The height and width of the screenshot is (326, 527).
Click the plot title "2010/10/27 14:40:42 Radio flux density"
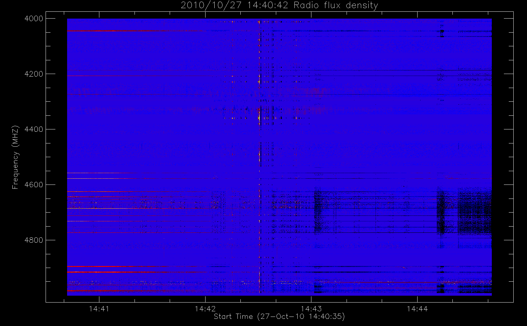(x=279, y=6)
